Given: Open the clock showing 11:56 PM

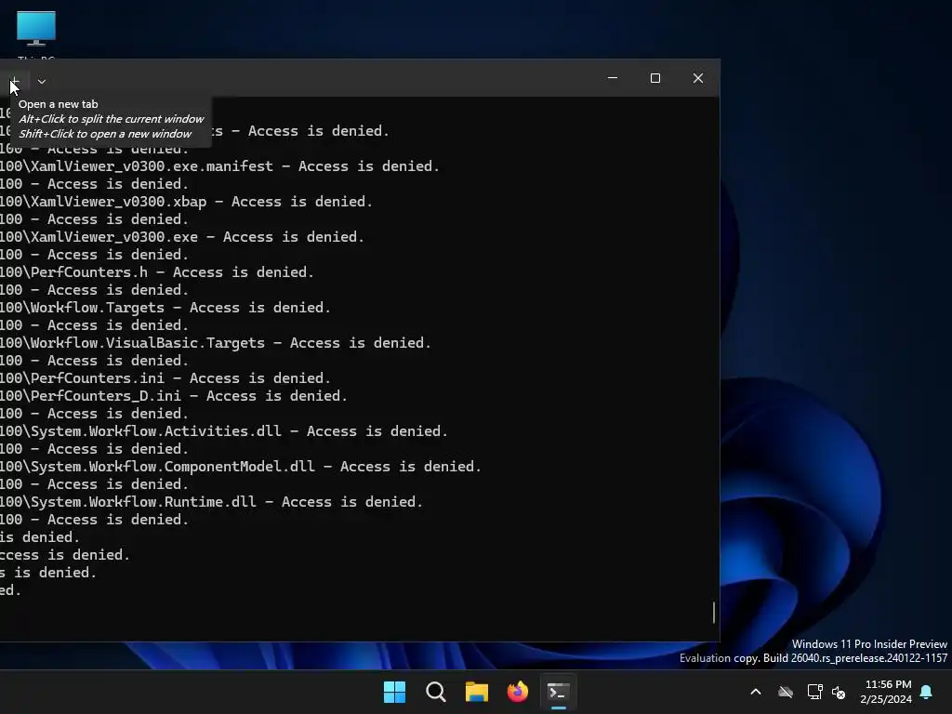Looking at the screenshot, I should 886,692.
